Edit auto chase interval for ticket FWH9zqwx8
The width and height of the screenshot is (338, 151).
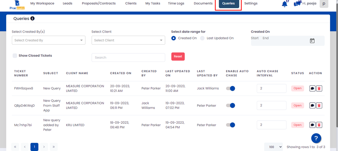coord(271,88)
